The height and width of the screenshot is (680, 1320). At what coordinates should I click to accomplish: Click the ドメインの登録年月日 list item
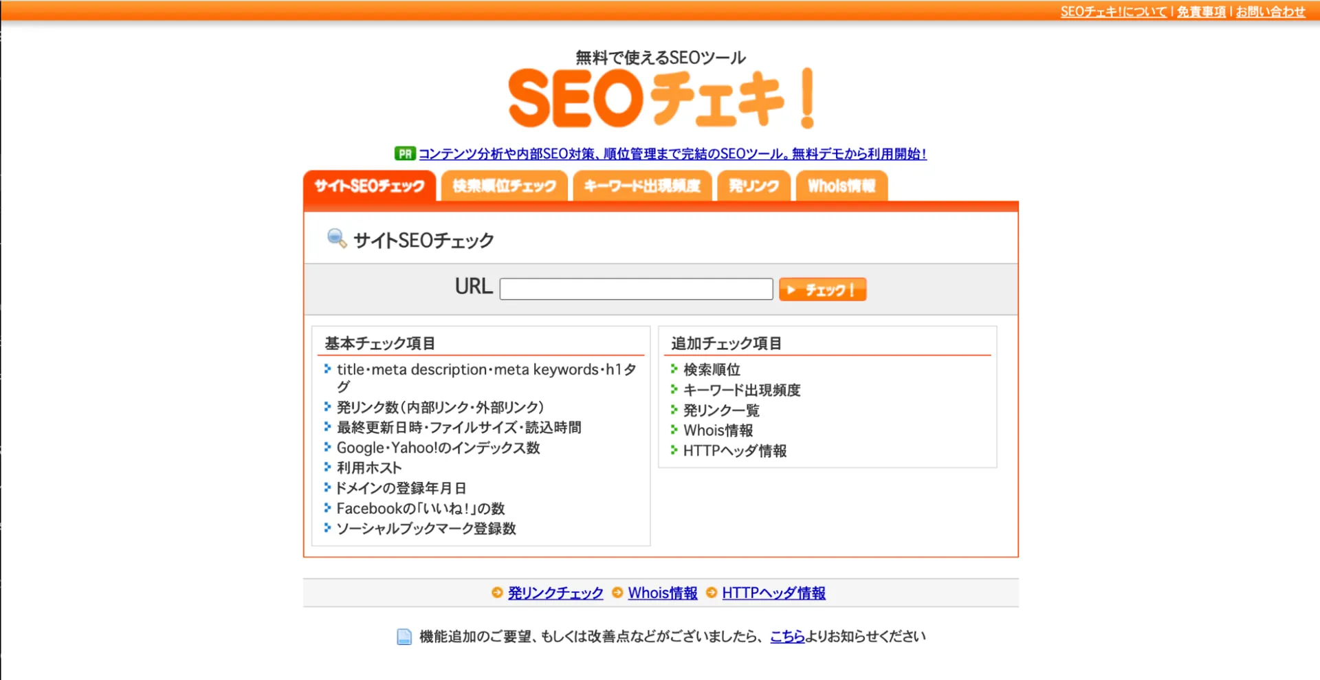[401, 488]
